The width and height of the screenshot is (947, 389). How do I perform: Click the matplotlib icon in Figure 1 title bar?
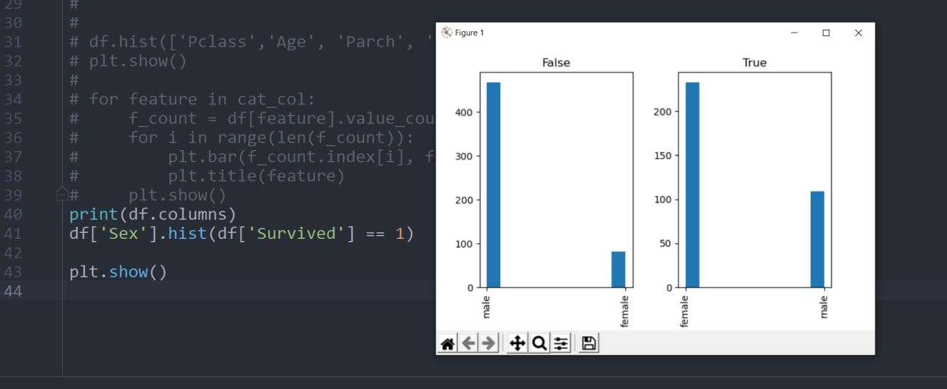click(446, 33)
